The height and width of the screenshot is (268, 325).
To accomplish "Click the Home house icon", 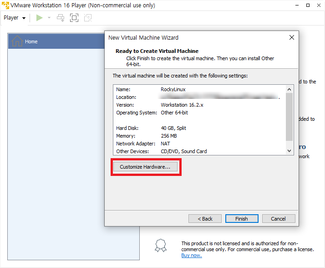I will [x=17, y=41].
